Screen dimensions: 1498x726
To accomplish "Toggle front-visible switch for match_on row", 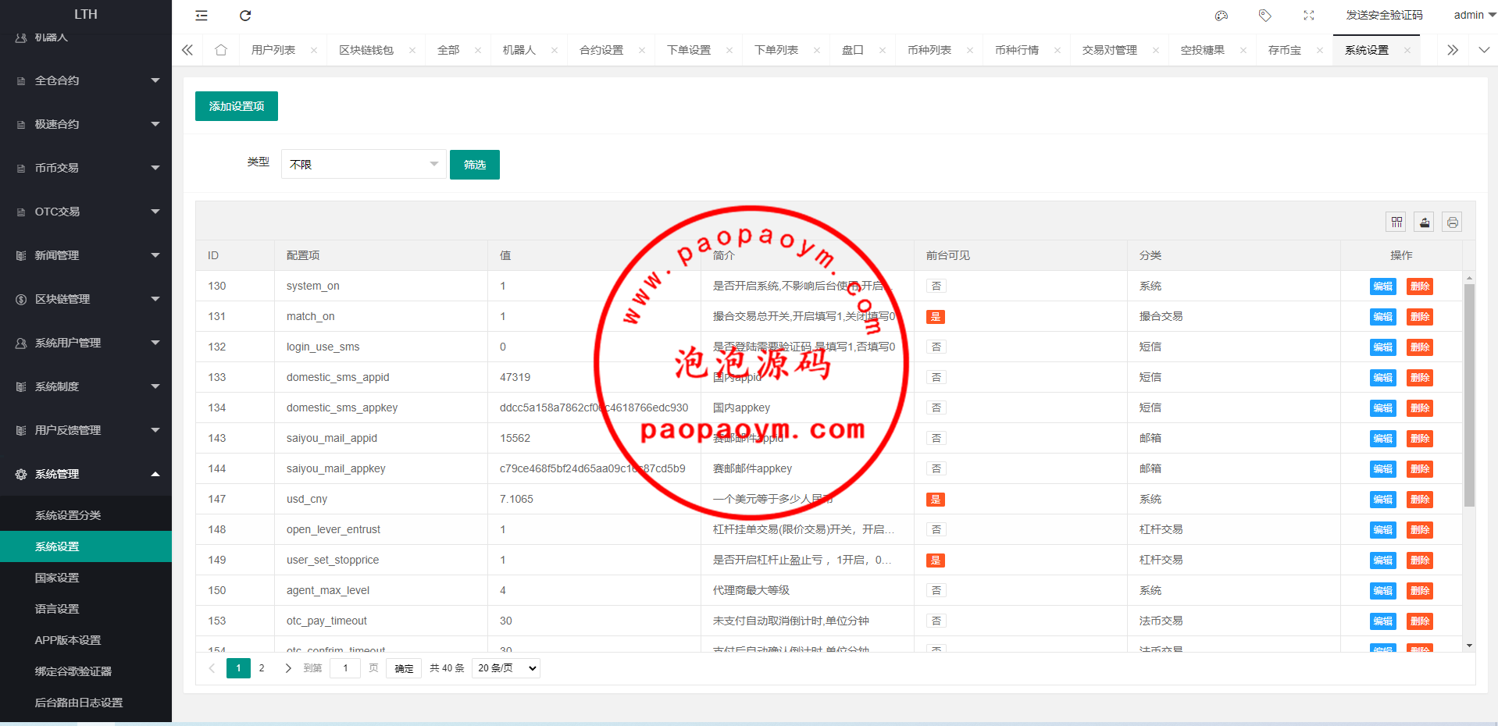I will pyautogui.click(x=935, y=317).
